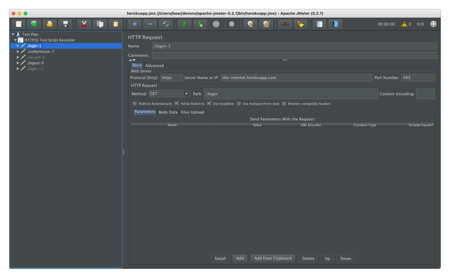Image resolution: width=450 pixels, height=278 pixels.
Task: Click the Open file folder icon
Action: point(50,24)
